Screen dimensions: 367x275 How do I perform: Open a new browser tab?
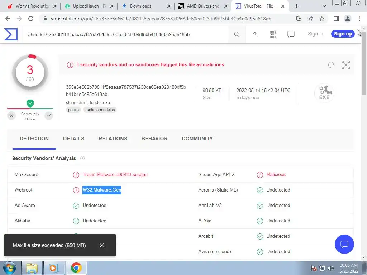point(296,6)
